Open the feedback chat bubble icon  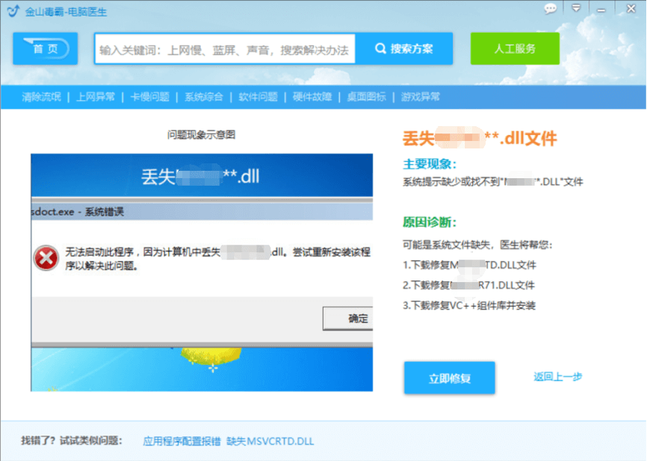[551, 9]
